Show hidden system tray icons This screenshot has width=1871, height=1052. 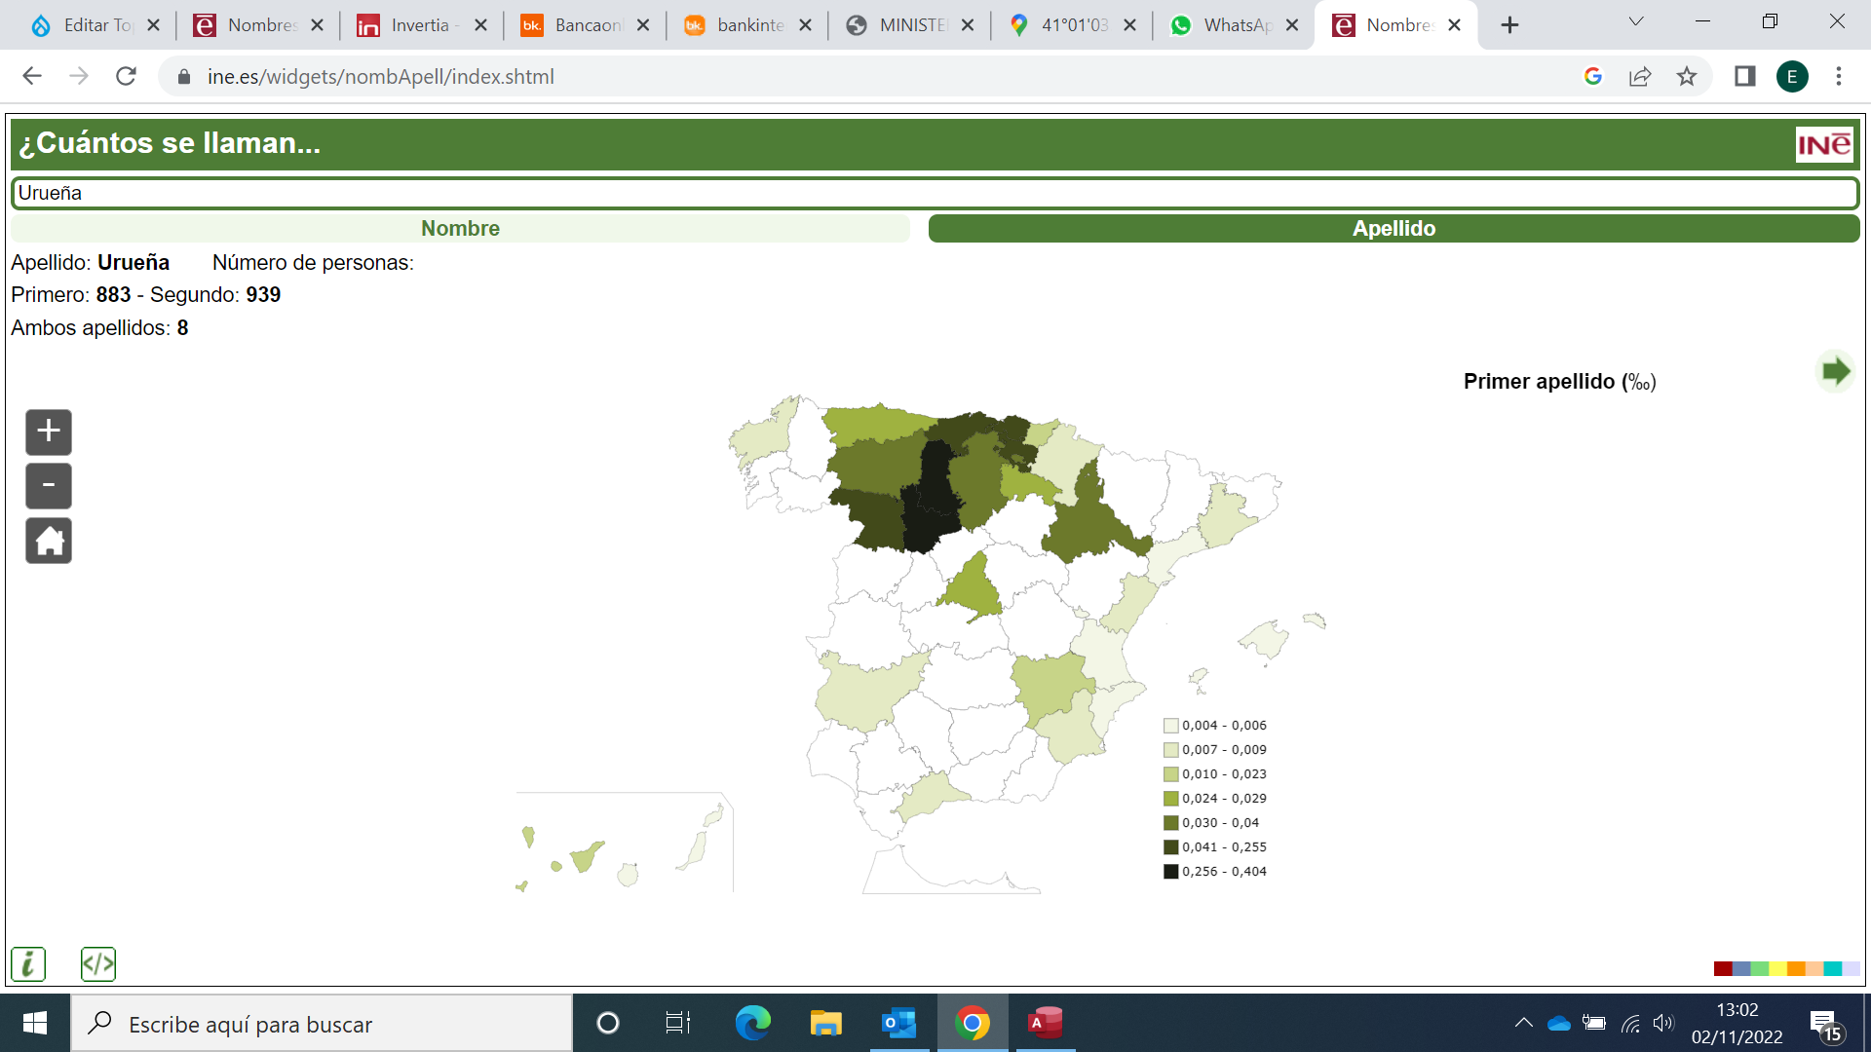tap(1523, 1023)
